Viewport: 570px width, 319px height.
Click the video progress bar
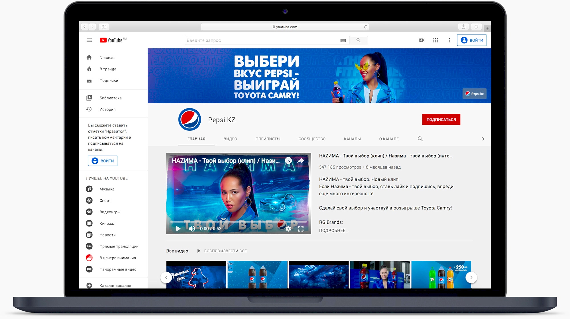(x=238, y=222)
